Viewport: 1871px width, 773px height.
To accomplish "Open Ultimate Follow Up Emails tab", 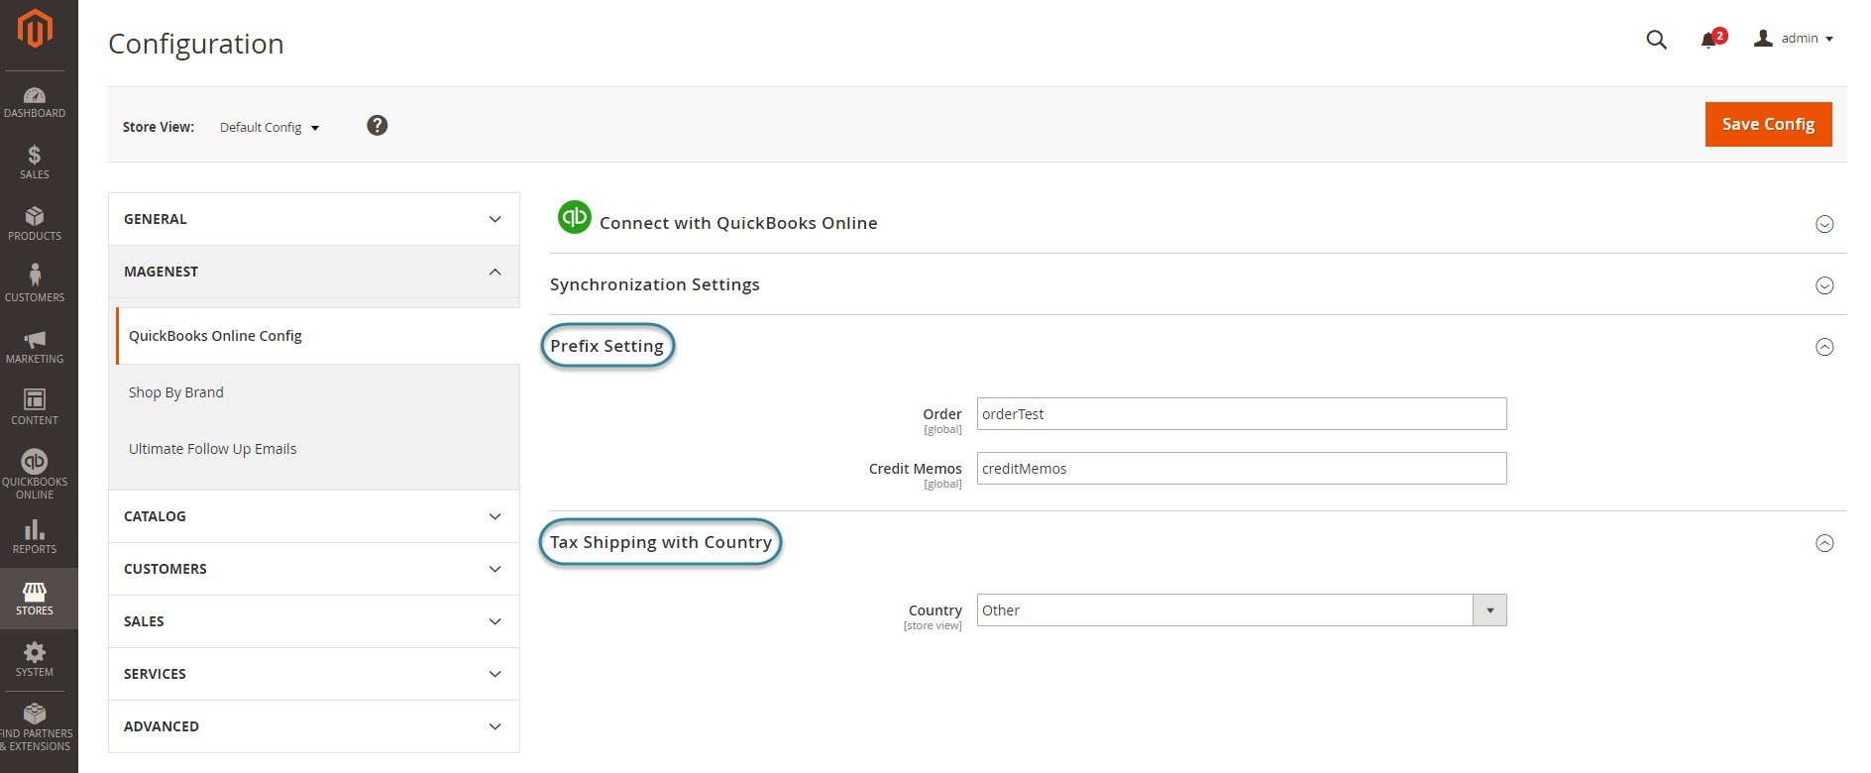I will pyautogui.click(x=212, y=449).
